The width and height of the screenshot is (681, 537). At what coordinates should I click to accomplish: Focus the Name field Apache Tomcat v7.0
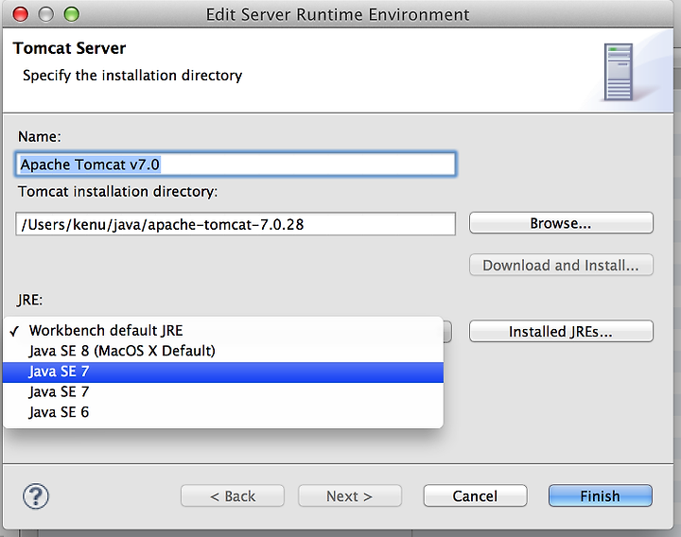pyautogui.click(x=236, y=165)
